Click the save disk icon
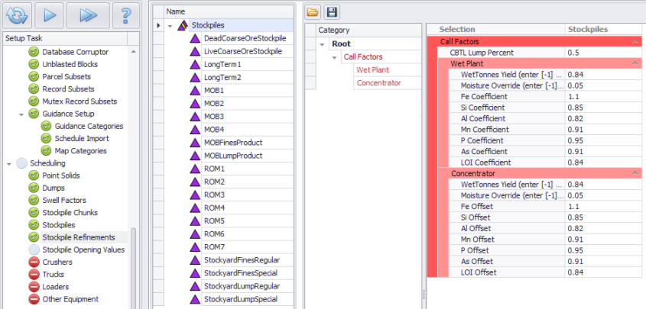The height and width of the screenshot is (309, 646). coord(332,13)
